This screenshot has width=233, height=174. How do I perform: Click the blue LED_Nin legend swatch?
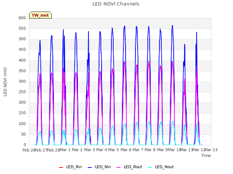tap(90, 167)
